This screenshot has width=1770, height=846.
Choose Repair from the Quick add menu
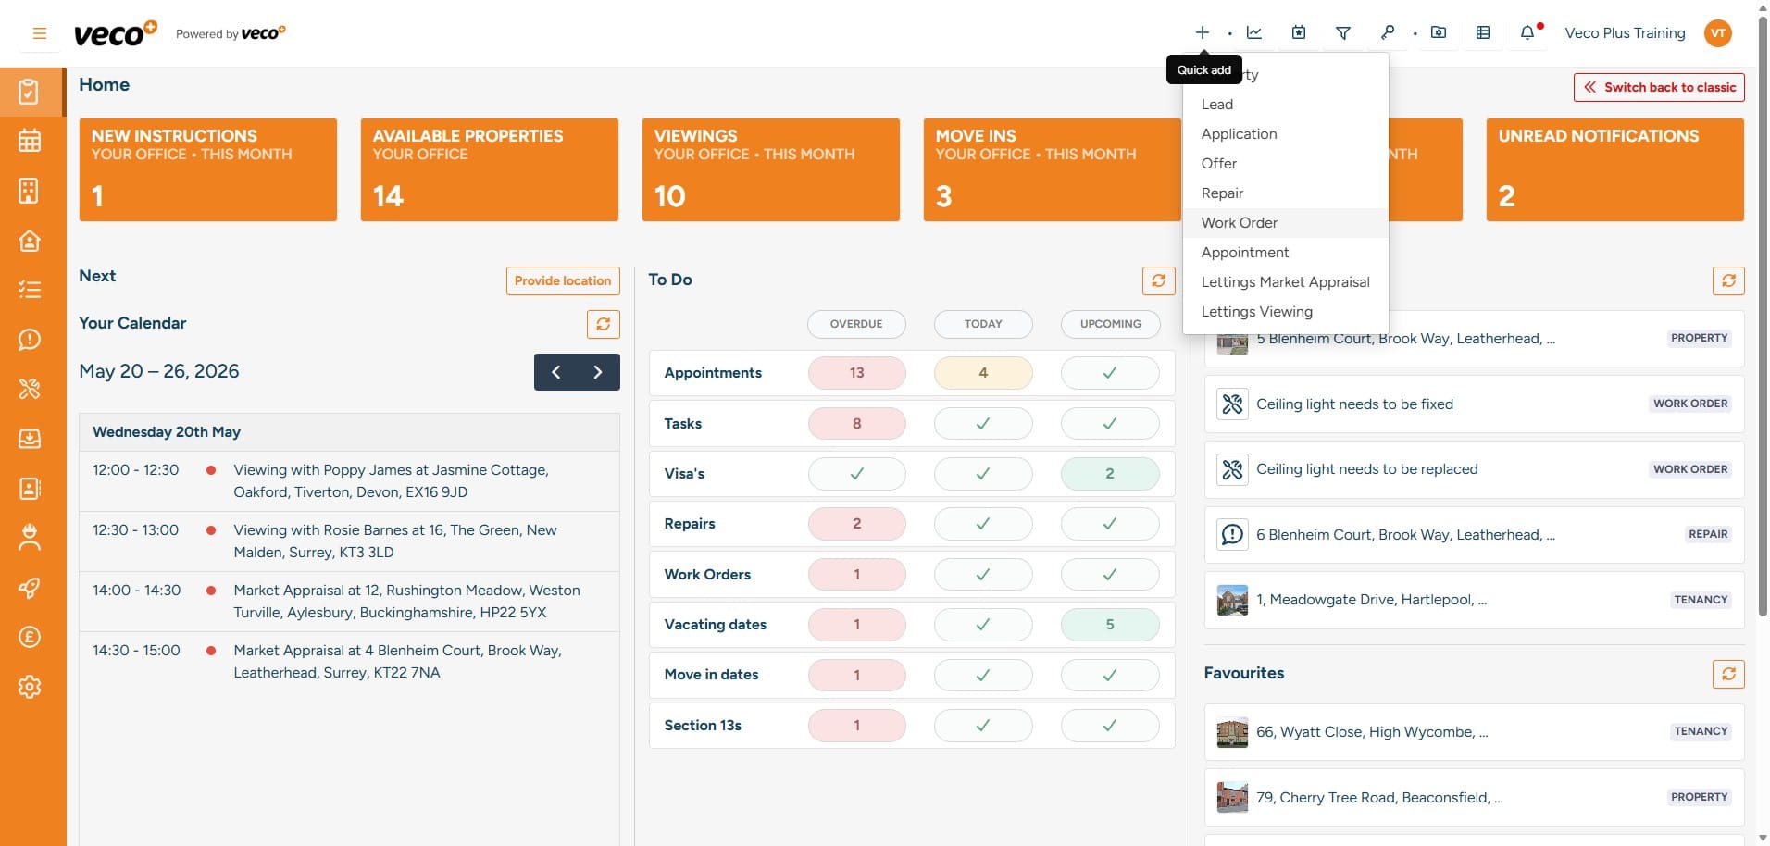[1285, 193]
